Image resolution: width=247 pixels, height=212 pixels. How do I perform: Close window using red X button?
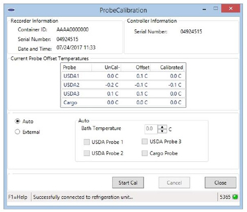coord(231,8)
